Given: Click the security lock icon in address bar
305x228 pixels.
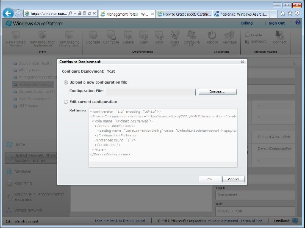Looking at the screenshot, I should tap(80, 14).
